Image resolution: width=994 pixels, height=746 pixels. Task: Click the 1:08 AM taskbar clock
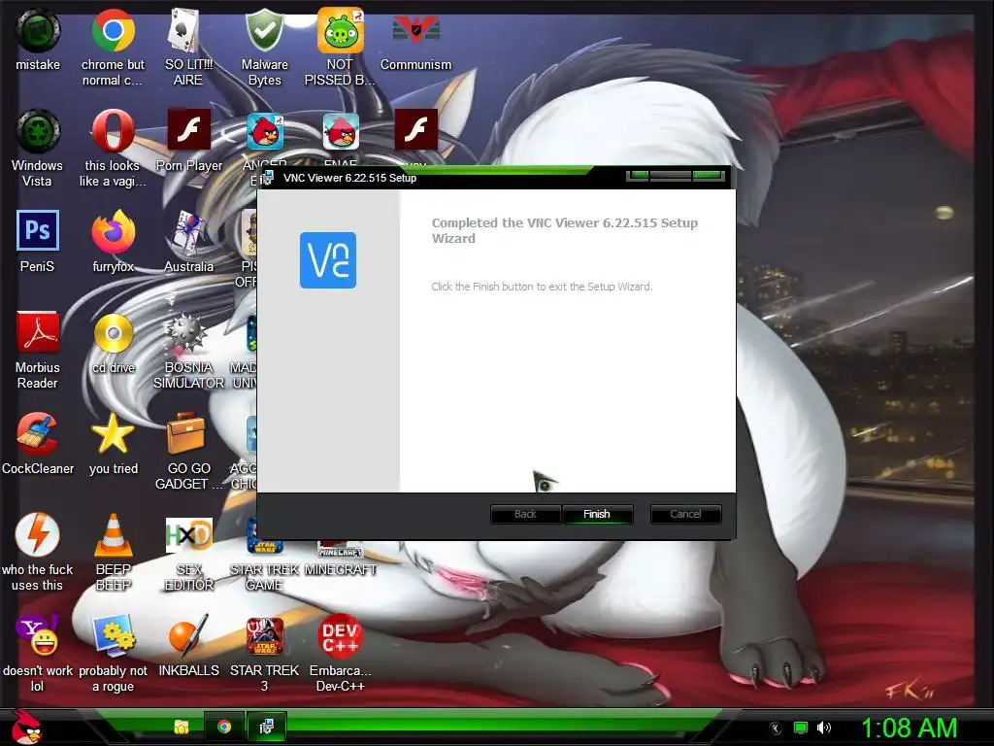pyautogui.click(x=909, y=728)
